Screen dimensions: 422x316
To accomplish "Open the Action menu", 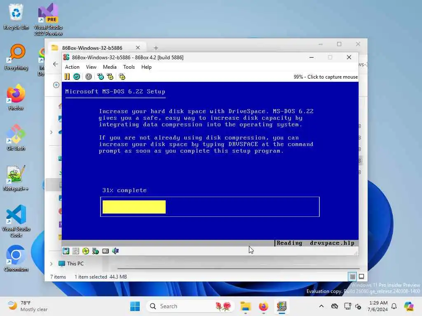I will point(72,67).
